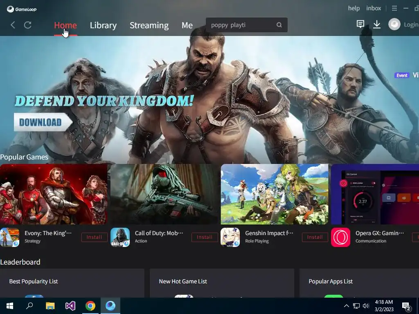The height and width of the screenshot is (314, 419).
Task: Go back with the arrow icon
Action: point(13,25)
